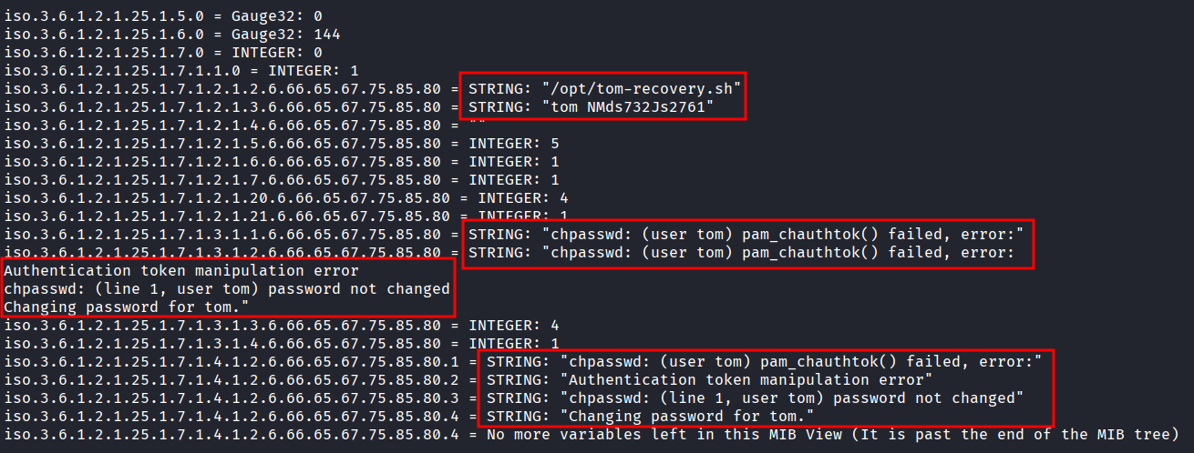Click the unquoted "Authentication token manipulation error" line

(182, 270)
